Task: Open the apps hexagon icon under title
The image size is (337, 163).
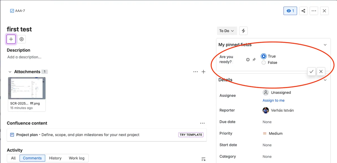Action: pyautogui.click(x=21, y=39)
